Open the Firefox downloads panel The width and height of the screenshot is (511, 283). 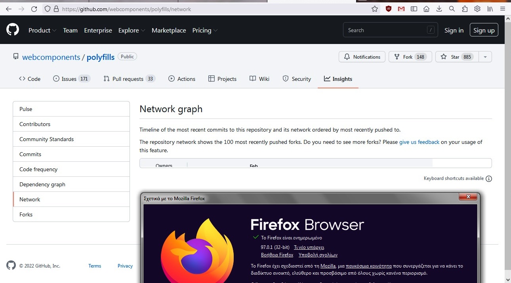[x=439, y=9]
